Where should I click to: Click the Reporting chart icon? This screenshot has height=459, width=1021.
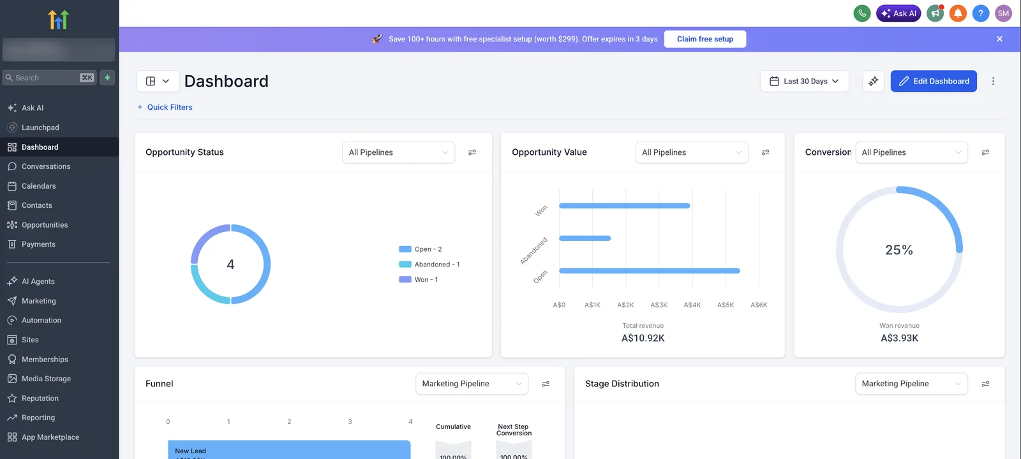[x=12, y=418]
